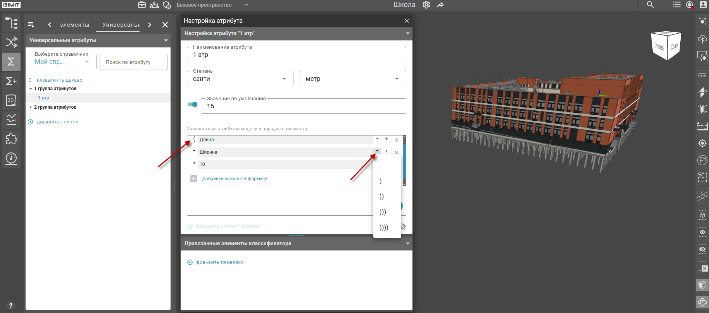Open the Выберите справочник dropdown
The width and height of the screenshot is (709, 313).
click(62, 62)
